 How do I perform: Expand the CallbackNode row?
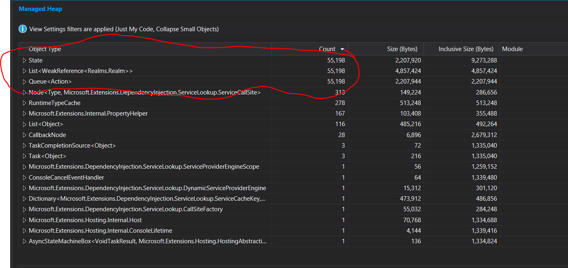point(24,135)
